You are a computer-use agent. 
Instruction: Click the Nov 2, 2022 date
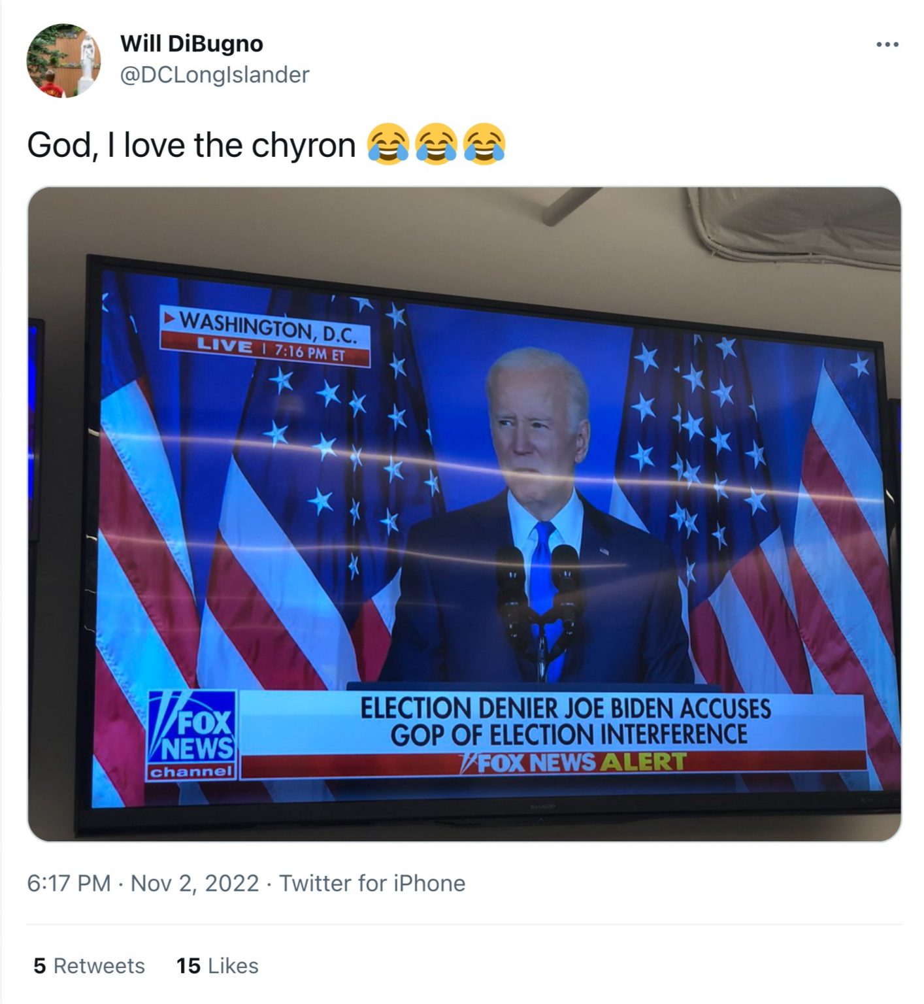click(195, 883)
